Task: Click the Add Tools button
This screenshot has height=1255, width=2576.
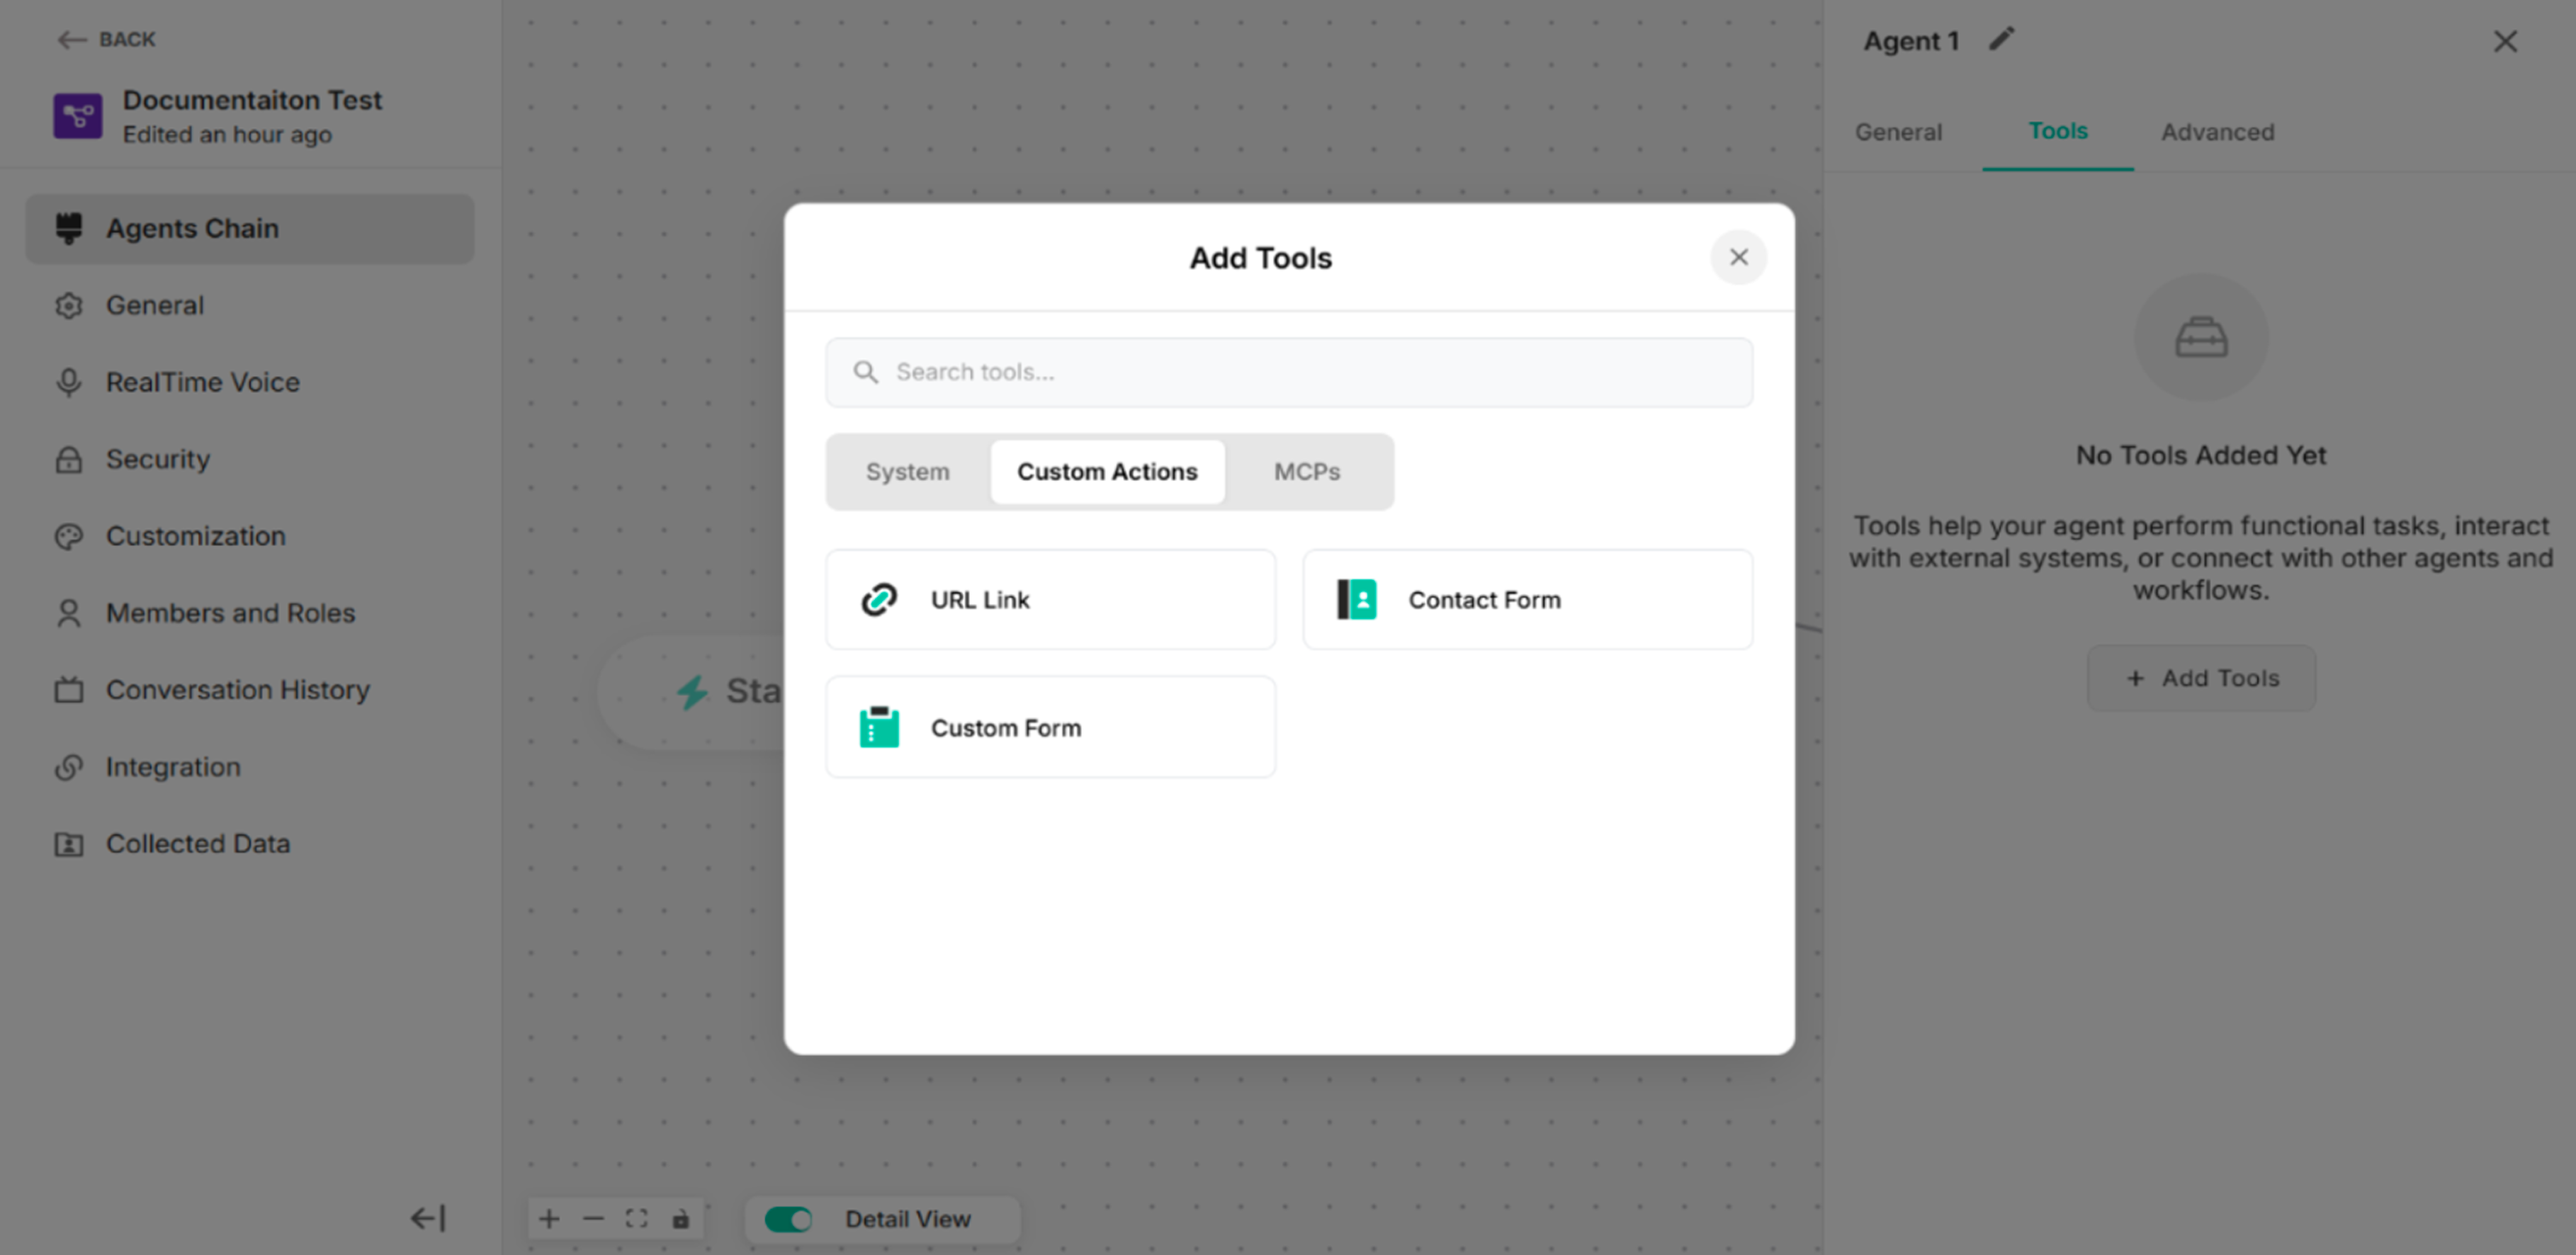Action: click(2201, 678)
